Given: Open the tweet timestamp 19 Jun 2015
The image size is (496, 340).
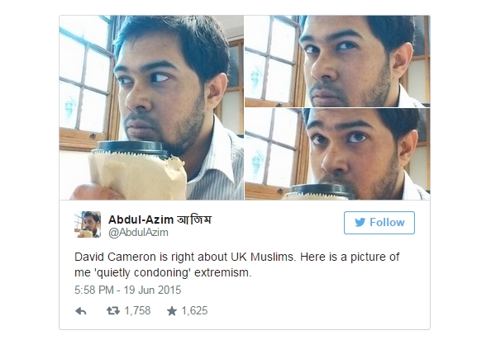Looking at the screenshot, I should click(152, 290).
